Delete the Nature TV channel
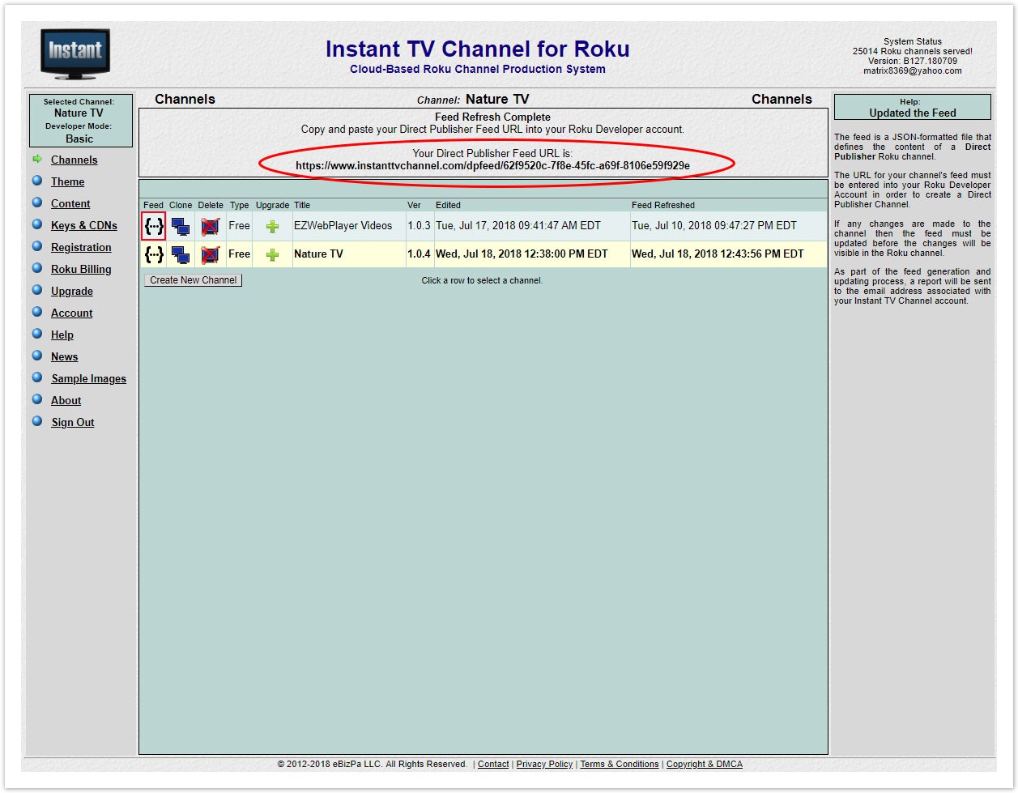This screenshot has height=793, width=1018. [211, 254]
